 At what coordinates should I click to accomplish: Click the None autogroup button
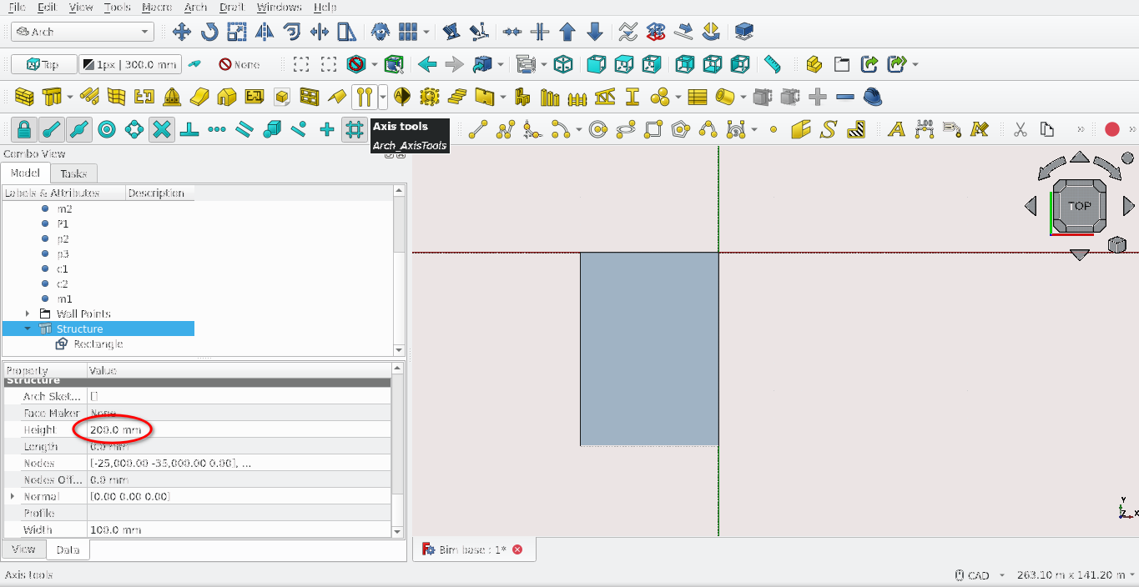click(x=236, y=63)
